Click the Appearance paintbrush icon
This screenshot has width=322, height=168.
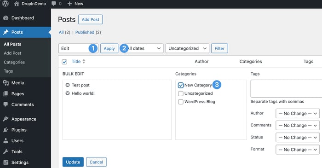[x=6, y=119]
